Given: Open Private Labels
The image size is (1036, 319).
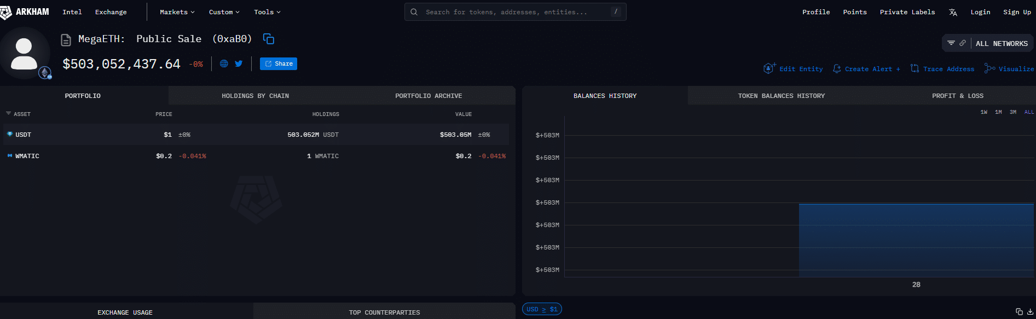Looking at the screenshot, I should pyautogui.click(x=907, y=12).
